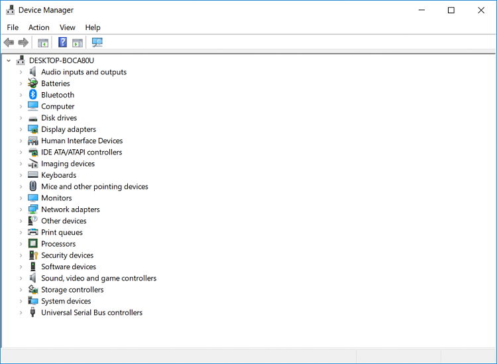Click the Bluetooth category icon
The width and height of the screenshot is (497, 364).
[x=33, y=95]
